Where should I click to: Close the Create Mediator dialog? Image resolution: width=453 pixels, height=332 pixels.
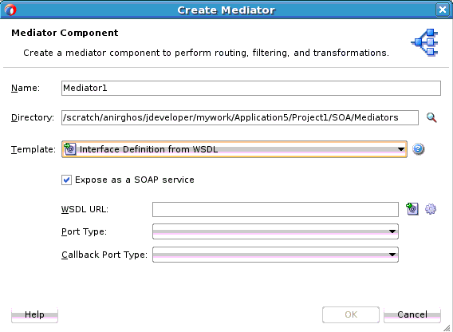443,10
